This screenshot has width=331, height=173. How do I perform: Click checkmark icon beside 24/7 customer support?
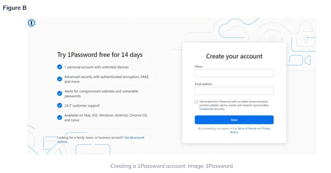(60, 105)
